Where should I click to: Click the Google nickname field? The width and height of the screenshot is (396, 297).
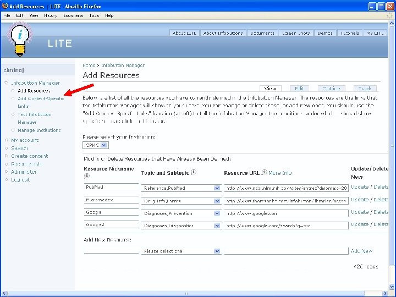point(111,212)
